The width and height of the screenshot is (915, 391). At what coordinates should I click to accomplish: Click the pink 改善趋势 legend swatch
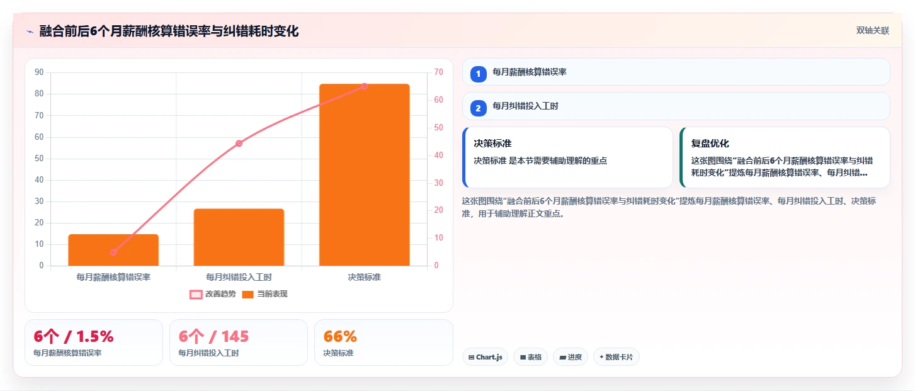tap(196, 294)
